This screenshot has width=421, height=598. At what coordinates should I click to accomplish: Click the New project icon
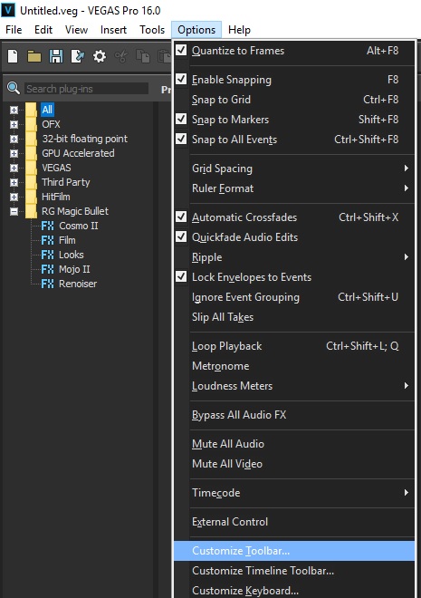13,56
